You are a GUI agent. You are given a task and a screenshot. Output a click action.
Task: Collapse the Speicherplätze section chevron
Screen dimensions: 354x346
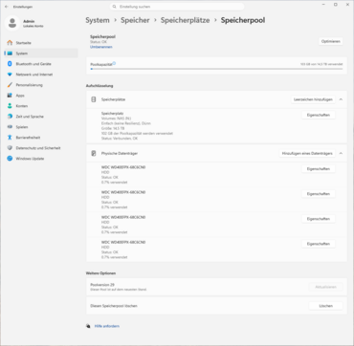click(341, 99)
